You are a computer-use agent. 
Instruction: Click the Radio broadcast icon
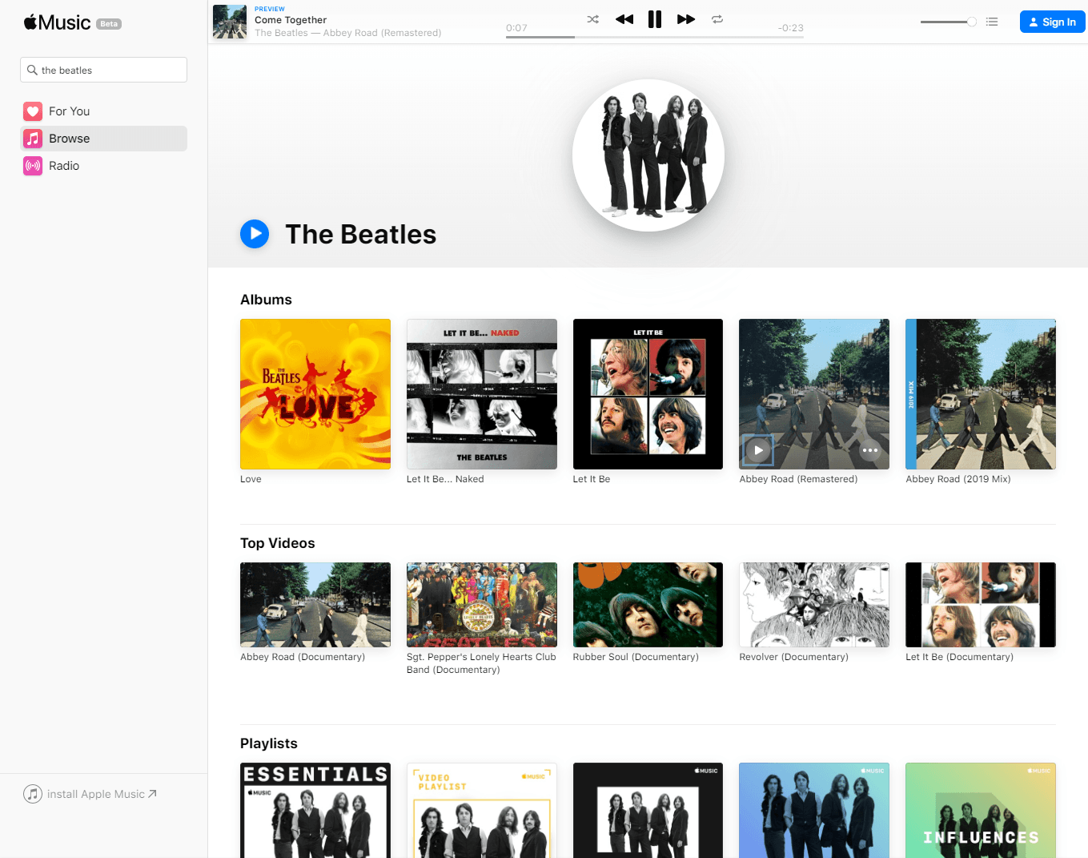[33, 166]
